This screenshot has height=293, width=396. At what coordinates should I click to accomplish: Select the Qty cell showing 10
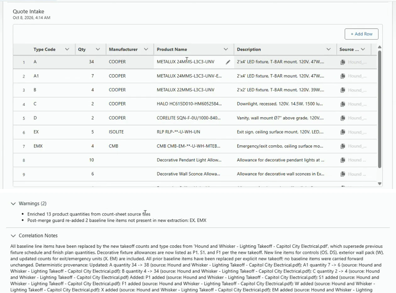91,160
